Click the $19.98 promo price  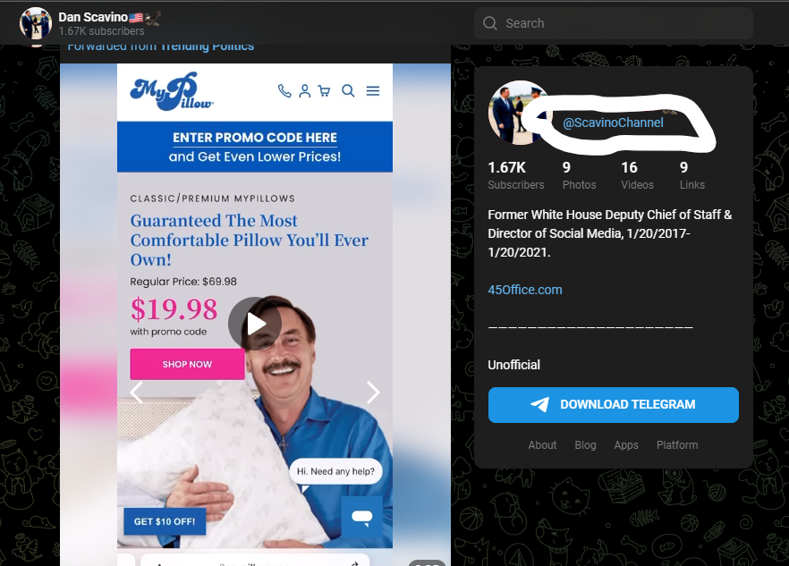(174, 308)
